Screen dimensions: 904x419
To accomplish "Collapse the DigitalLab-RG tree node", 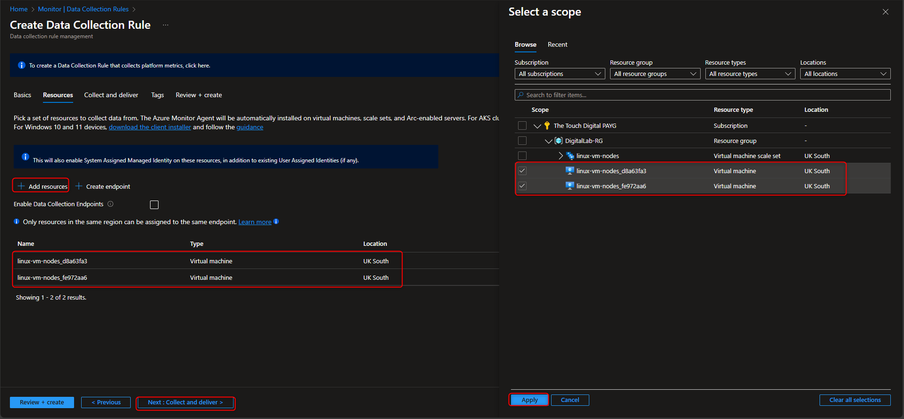I will [x=548, y=141].
